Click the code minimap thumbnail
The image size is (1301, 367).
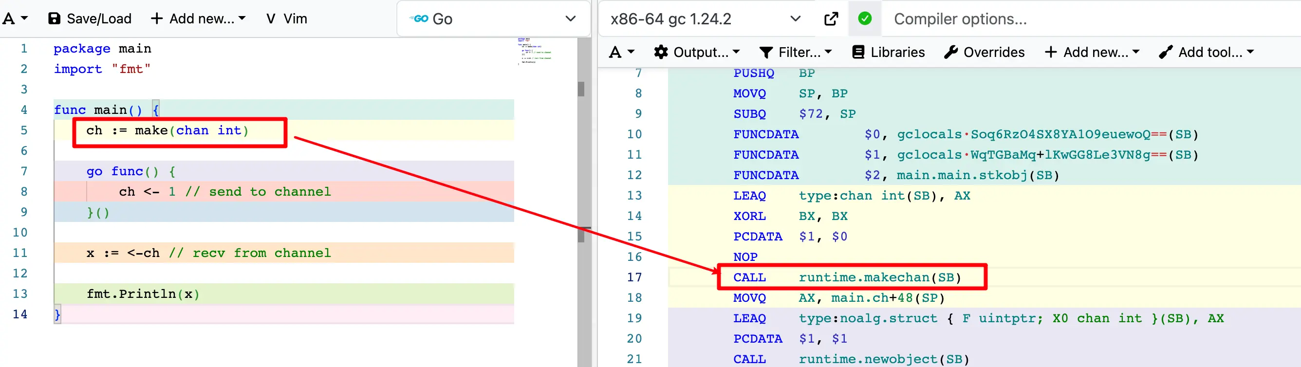[534, 51]
